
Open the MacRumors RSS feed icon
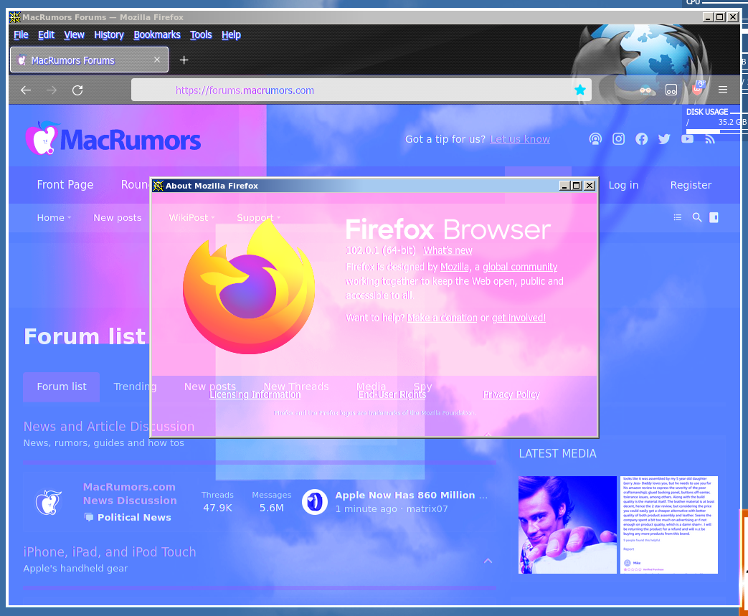pos(710,139)
